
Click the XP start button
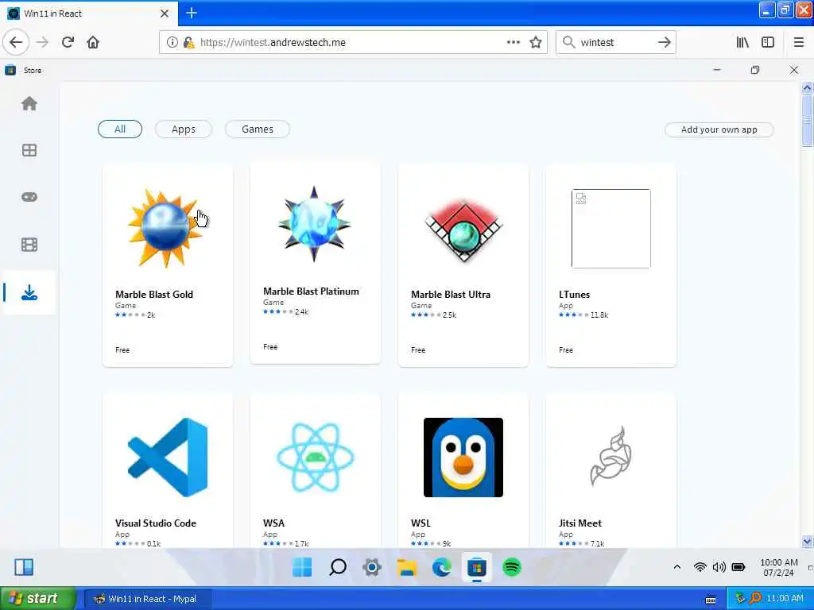(38, 598)
